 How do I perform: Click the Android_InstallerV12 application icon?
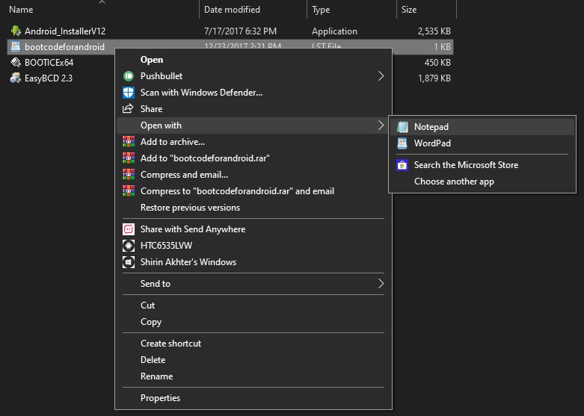tap(16, 31)
